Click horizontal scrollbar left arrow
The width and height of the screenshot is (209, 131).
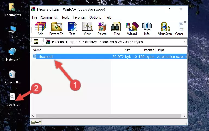tap(33, 115)
